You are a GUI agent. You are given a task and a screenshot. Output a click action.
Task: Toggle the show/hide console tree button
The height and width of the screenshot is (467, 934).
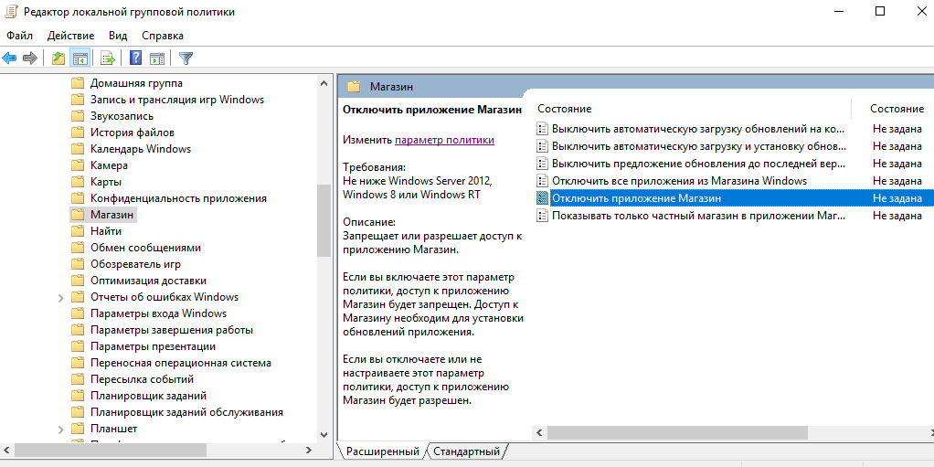[x=80, y=58]
